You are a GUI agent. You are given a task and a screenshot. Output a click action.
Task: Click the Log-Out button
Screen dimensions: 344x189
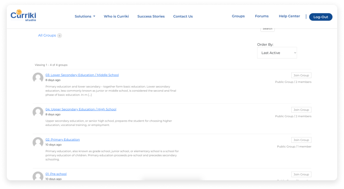click(321, 17)
